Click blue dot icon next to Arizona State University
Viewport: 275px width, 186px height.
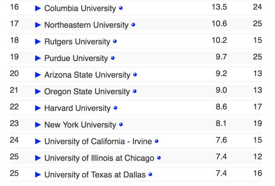tap(135, 75)
